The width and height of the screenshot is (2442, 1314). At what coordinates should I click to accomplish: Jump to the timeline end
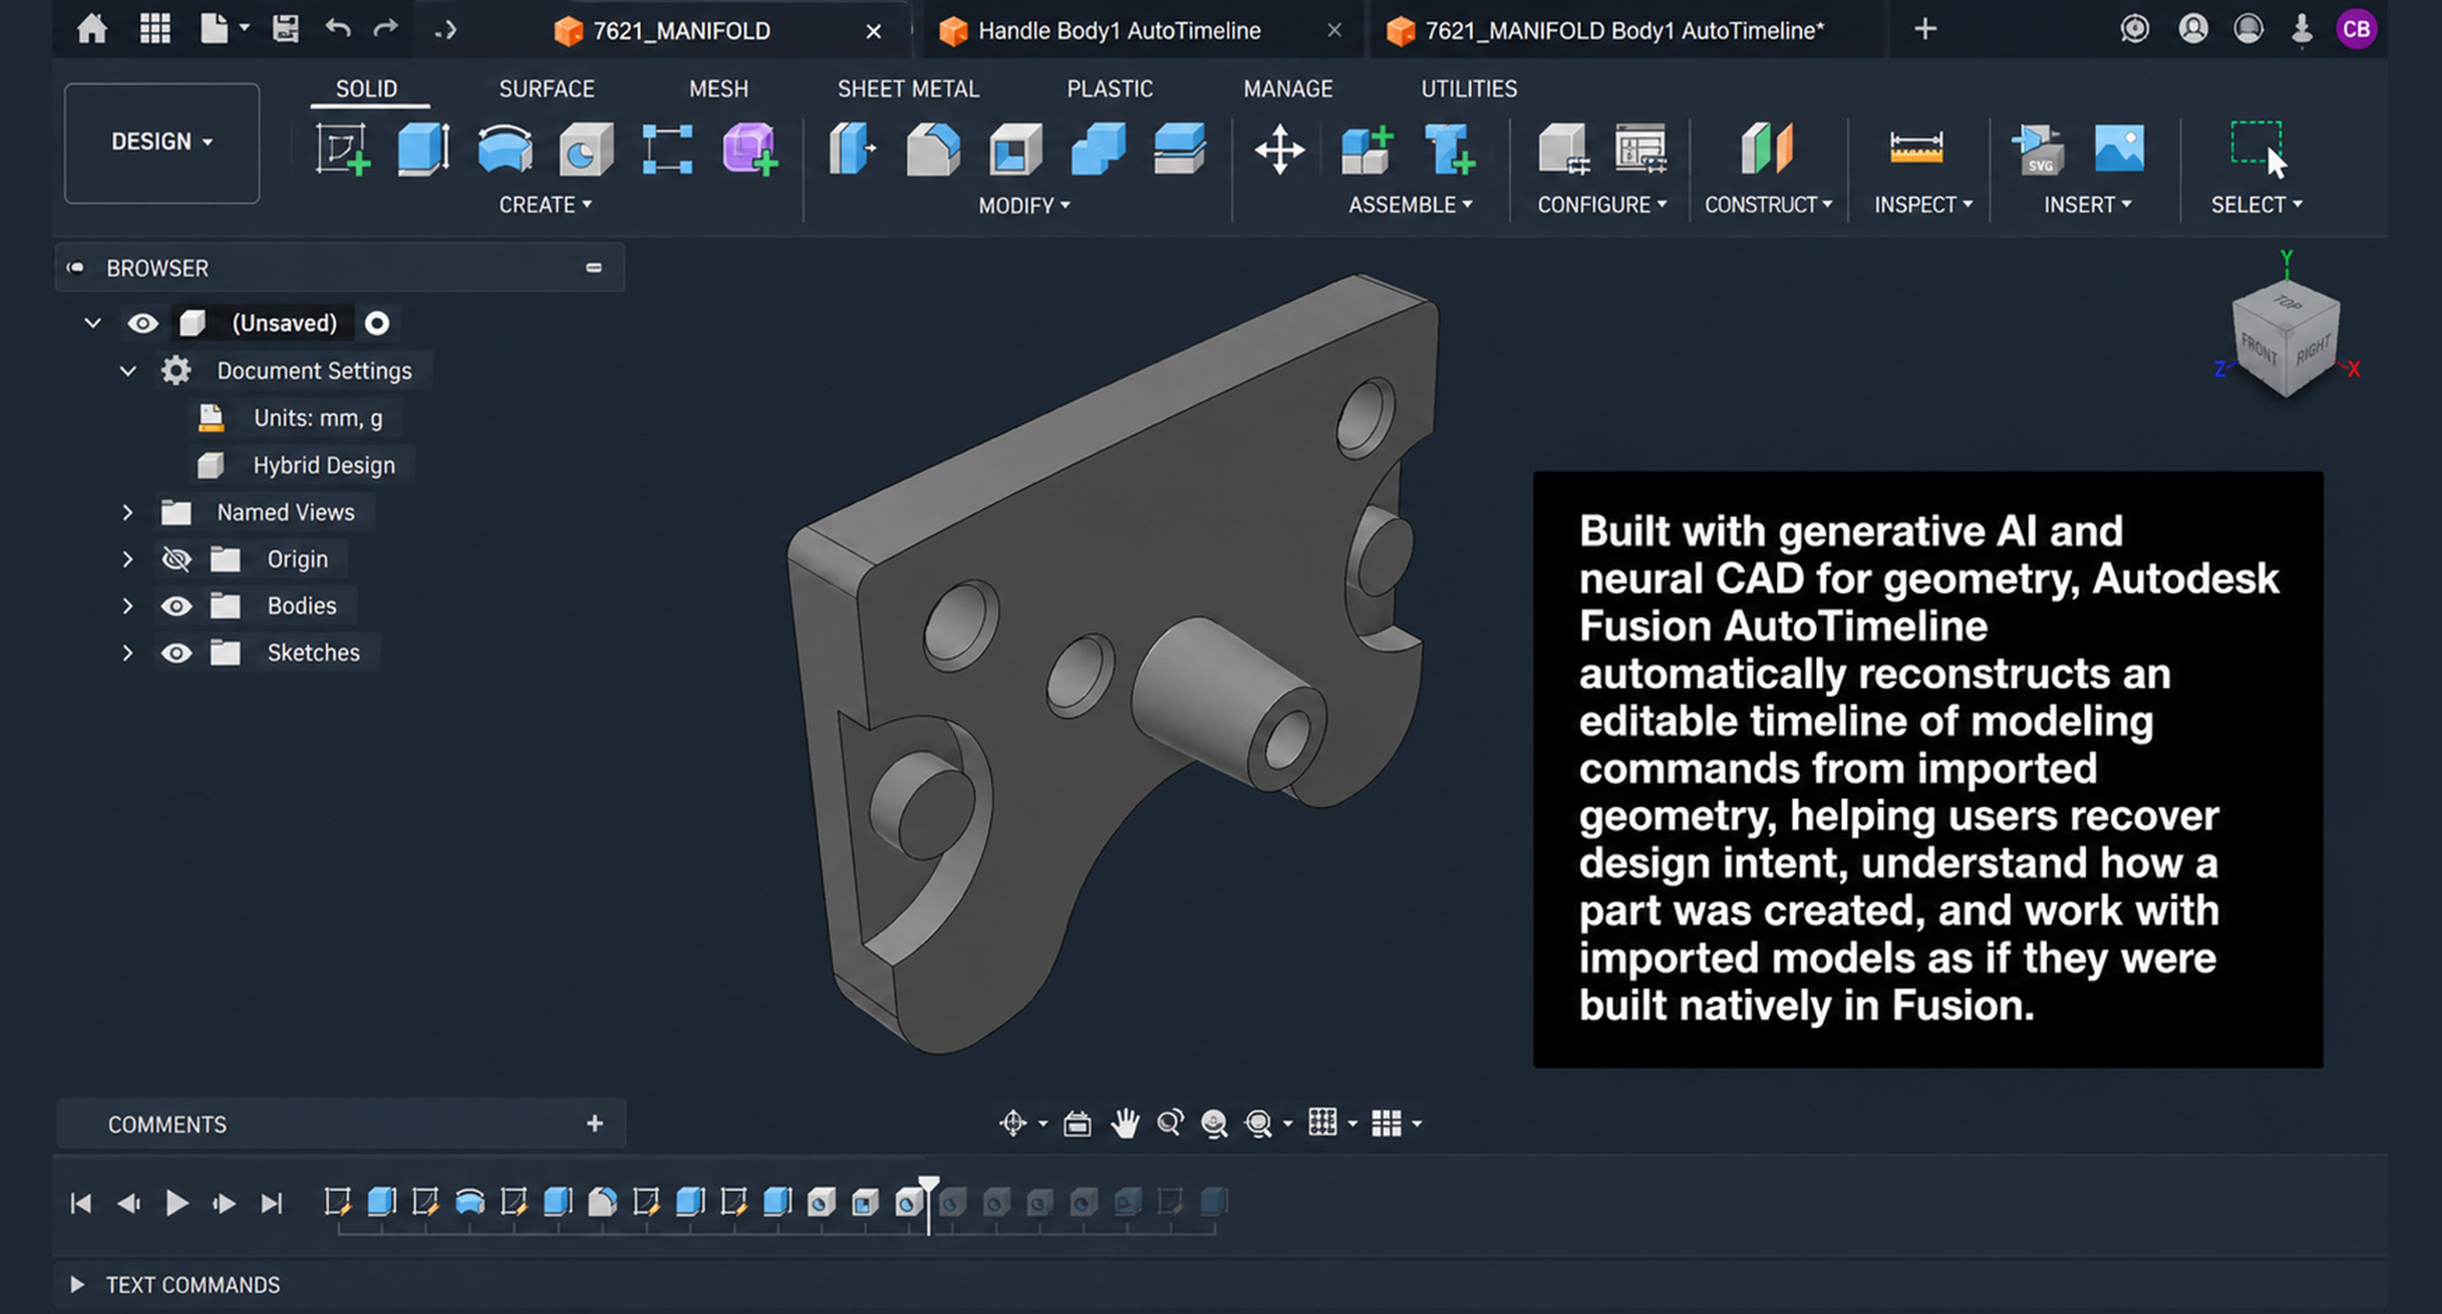[272, 1203]
